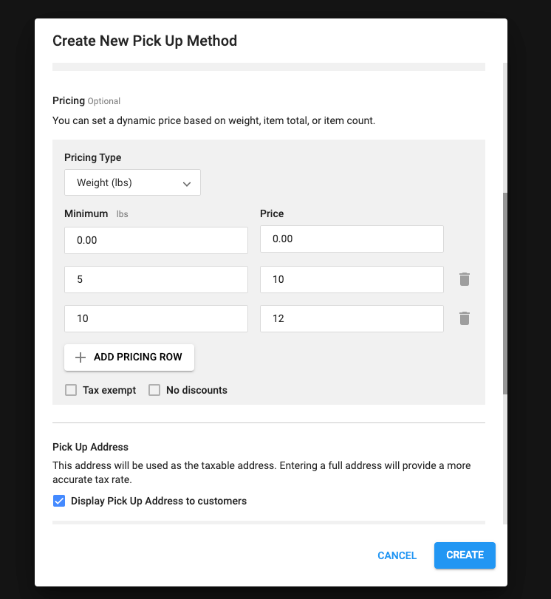Cancel the new pick up method dialog
Image resolution: width=551 pixels, height=599 pixels.
click(x=397, y=555)
